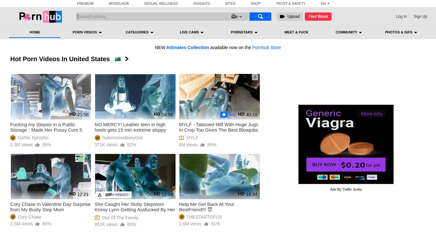Open SEXUAL WELLNESS in the top bar
The height and width of the screenshot is (232, 436).
point(161,4)
